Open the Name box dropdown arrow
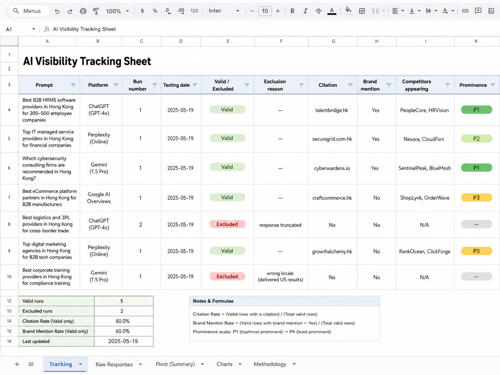Image resolution: width=500 pixels, height=375 pixels. (33, 29)
